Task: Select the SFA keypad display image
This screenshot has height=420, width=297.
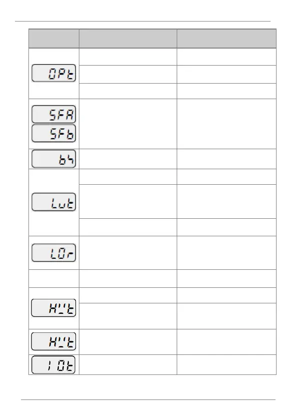Action: click(54, 114)
